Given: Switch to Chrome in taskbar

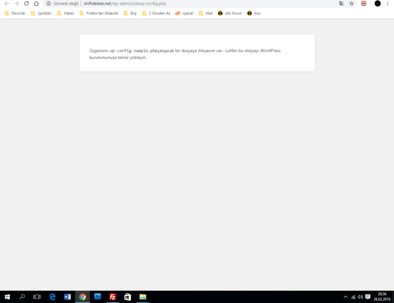Looking at the screenshot, I should (x=82, y=297).
